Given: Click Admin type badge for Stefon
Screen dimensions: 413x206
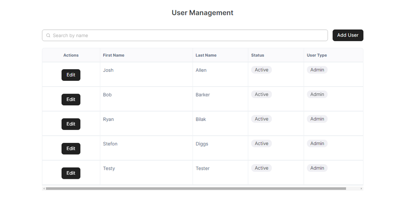Looking at the screenshot, I should click(317, 143).
